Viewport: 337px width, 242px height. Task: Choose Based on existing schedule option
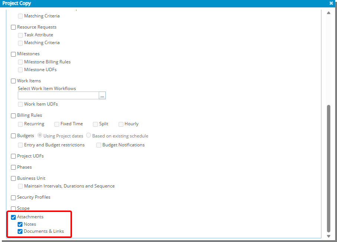click(x=88, y=135)
